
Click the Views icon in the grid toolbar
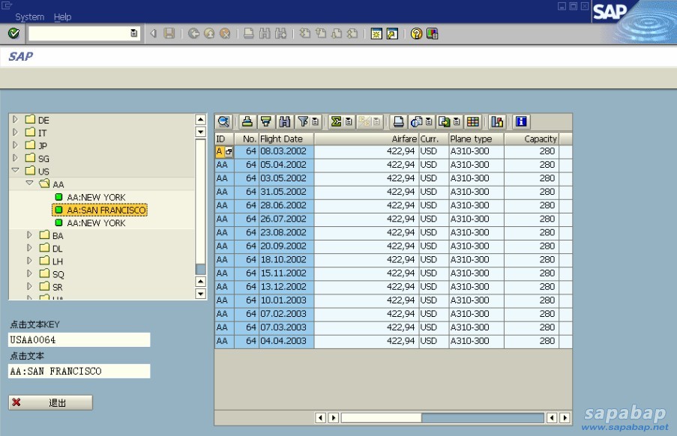pyautogui.click(x=416, y=121)
